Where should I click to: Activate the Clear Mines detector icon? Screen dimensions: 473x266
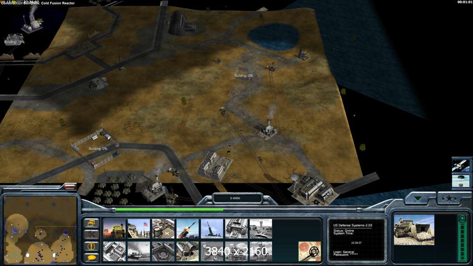(310, 251)
